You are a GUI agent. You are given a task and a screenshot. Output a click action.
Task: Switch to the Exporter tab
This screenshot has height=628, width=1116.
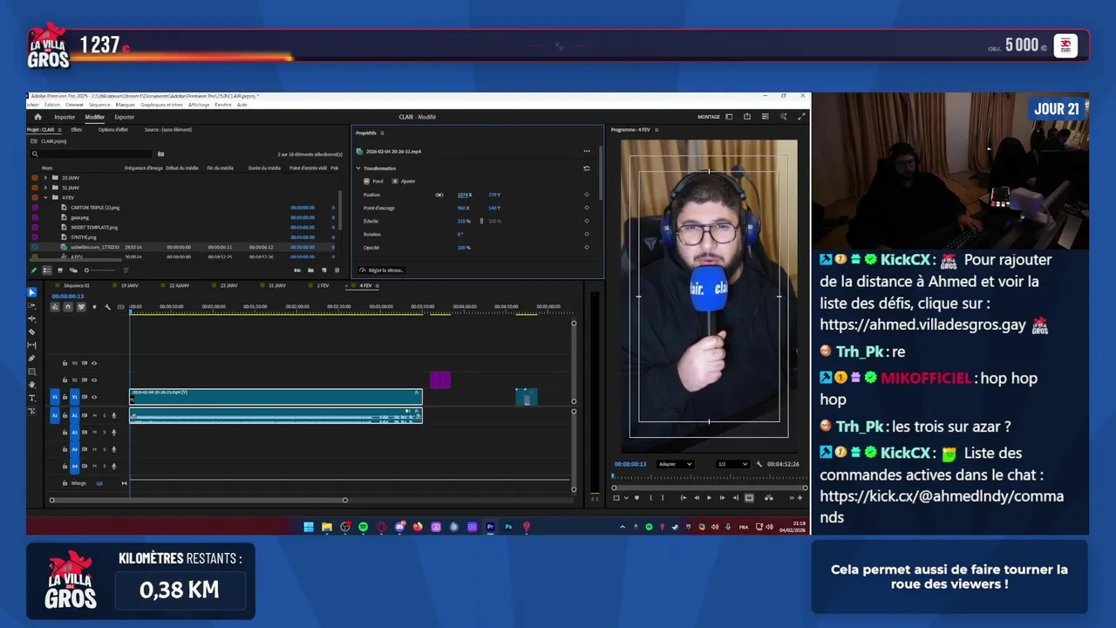[125, 117]
